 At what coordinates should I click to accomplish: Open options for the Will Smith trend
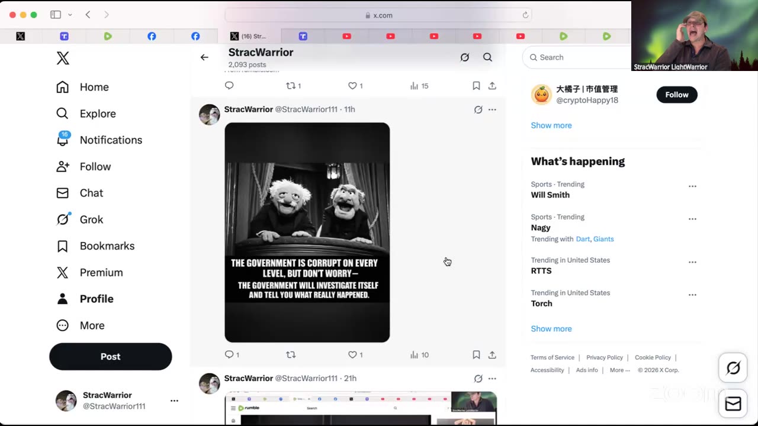[x=692, y=186]
